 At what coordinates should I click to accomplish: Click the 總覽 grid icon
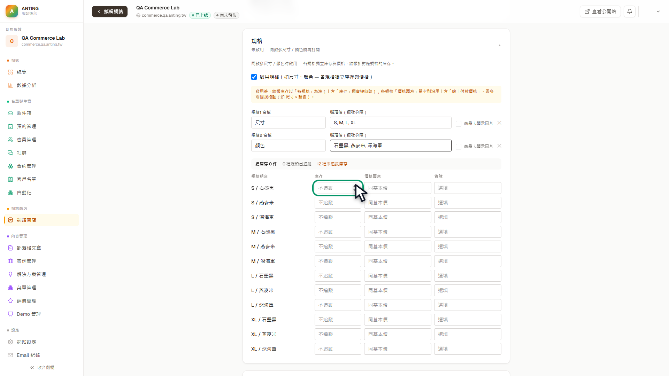pyautogui.click(x=10, y=72)
